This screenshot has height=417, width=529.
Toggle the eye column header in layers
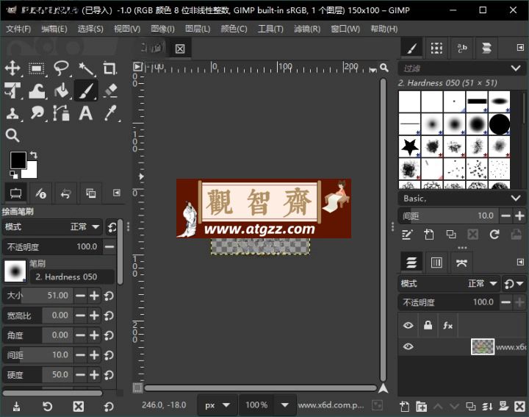click(x=408, y=325)
